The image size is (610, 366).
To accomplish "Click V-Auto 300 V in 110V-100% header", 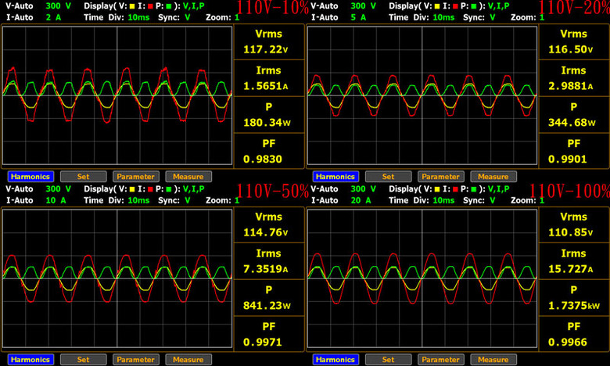I will click(343, 189).
